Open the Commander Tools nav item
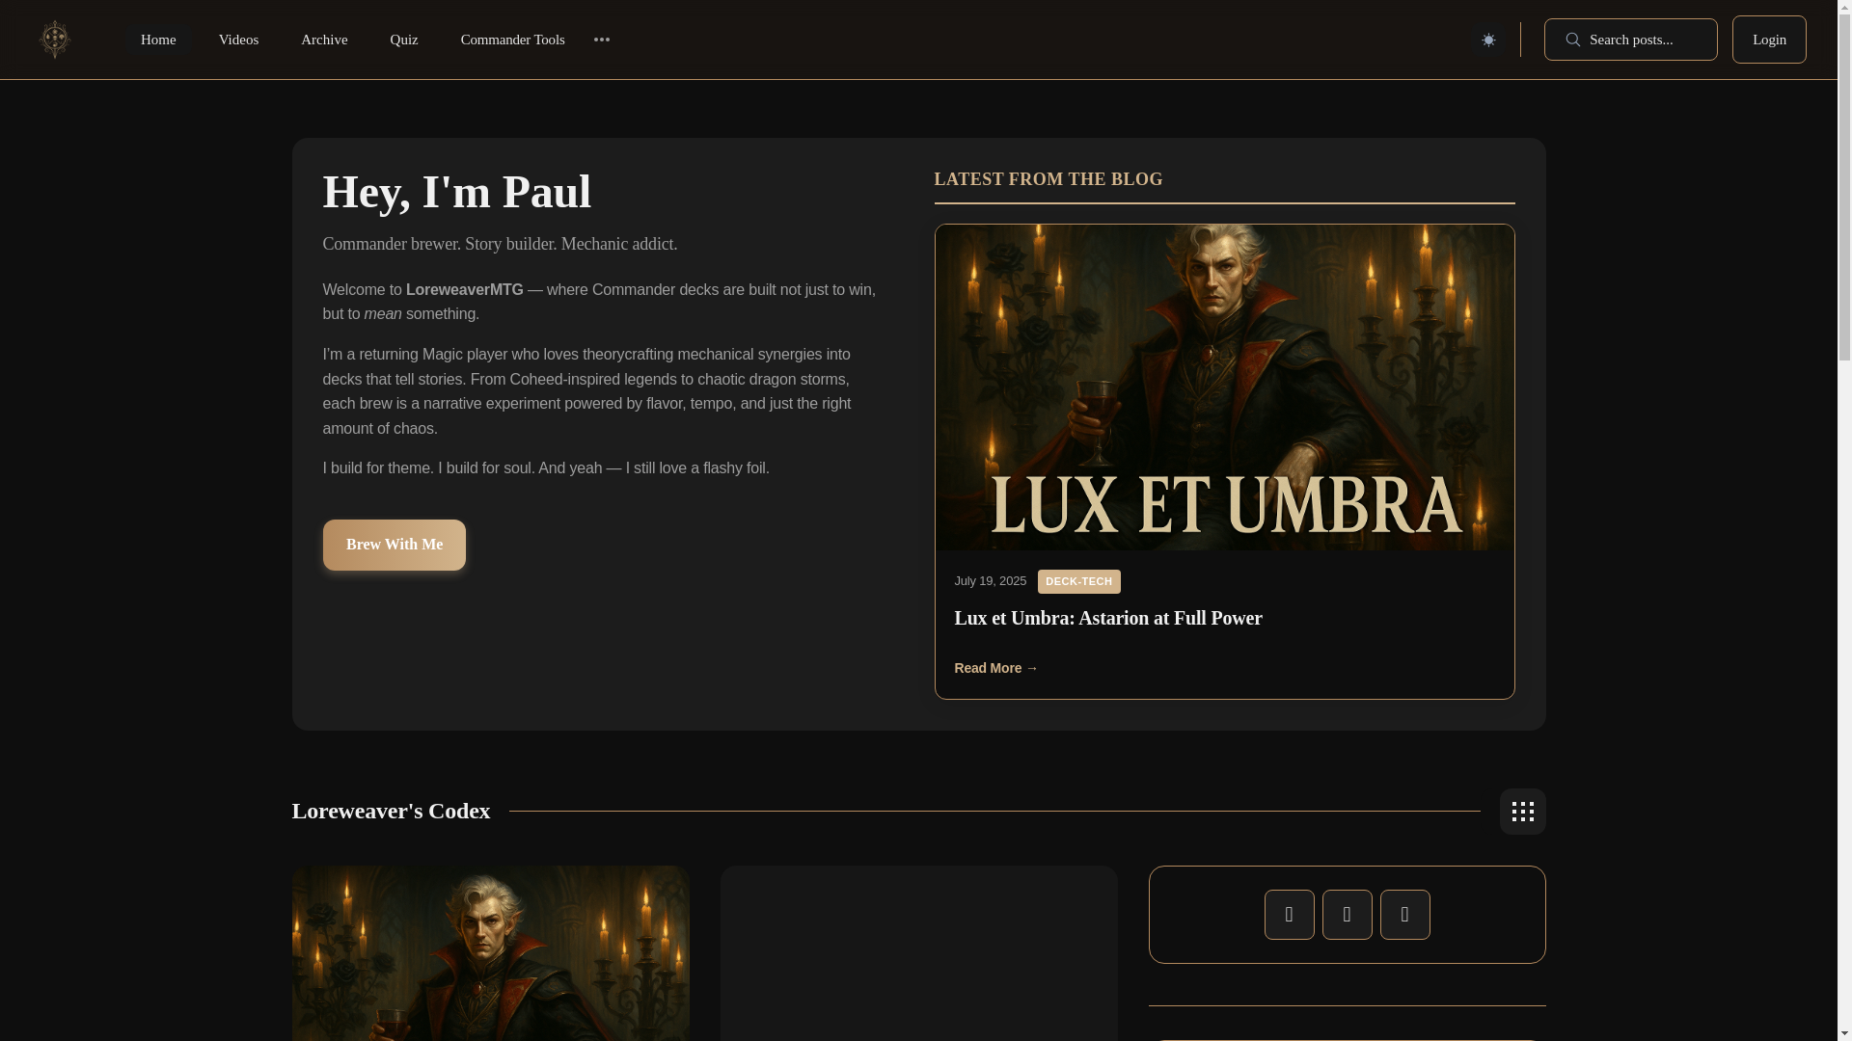The width and height of the screenshot is (1852, 1041). 512,40
